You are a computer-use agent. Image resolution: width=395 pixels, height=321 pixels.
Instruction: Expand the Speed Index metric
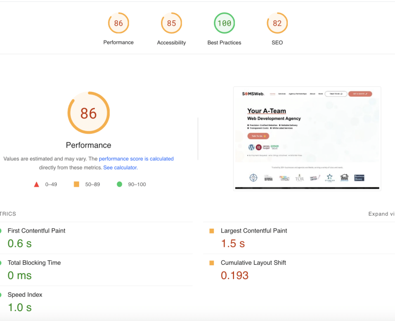[x=25, y=295]
